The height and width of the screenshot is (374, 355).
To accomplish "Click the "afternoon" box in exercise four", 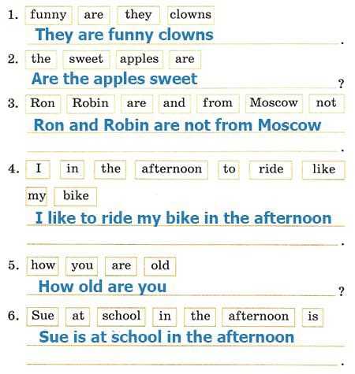I will point(171,170).
